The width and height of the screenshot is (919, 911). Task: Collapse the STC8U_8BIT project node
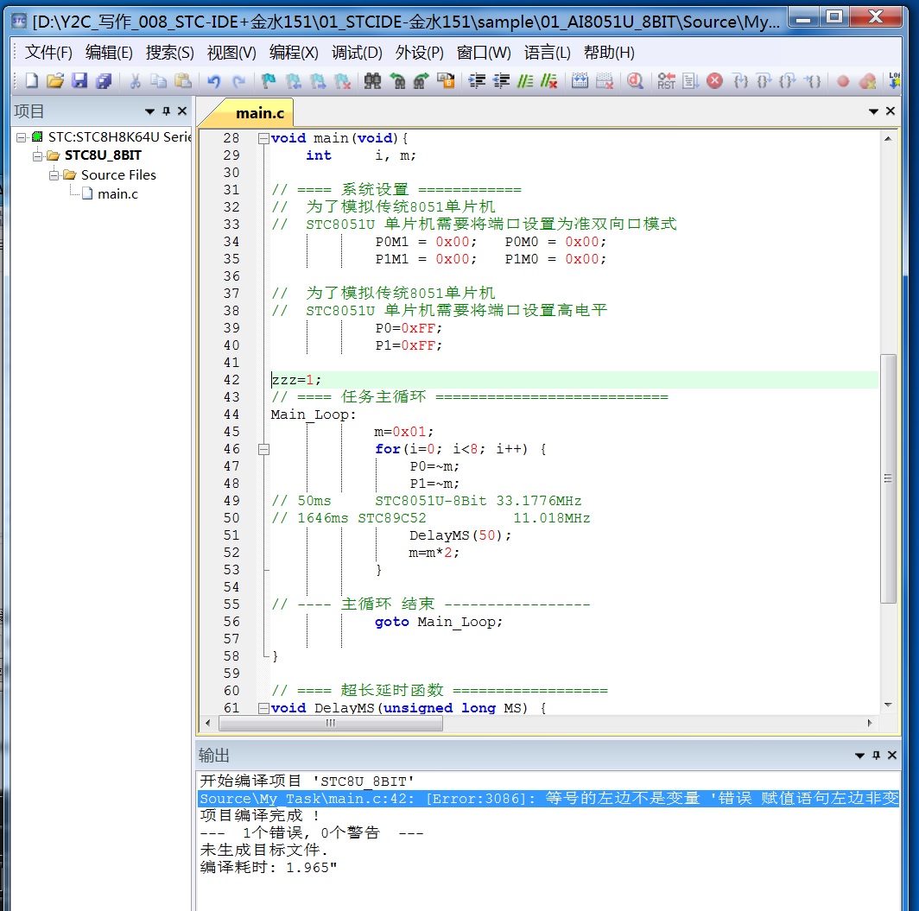tap(38, 155)
